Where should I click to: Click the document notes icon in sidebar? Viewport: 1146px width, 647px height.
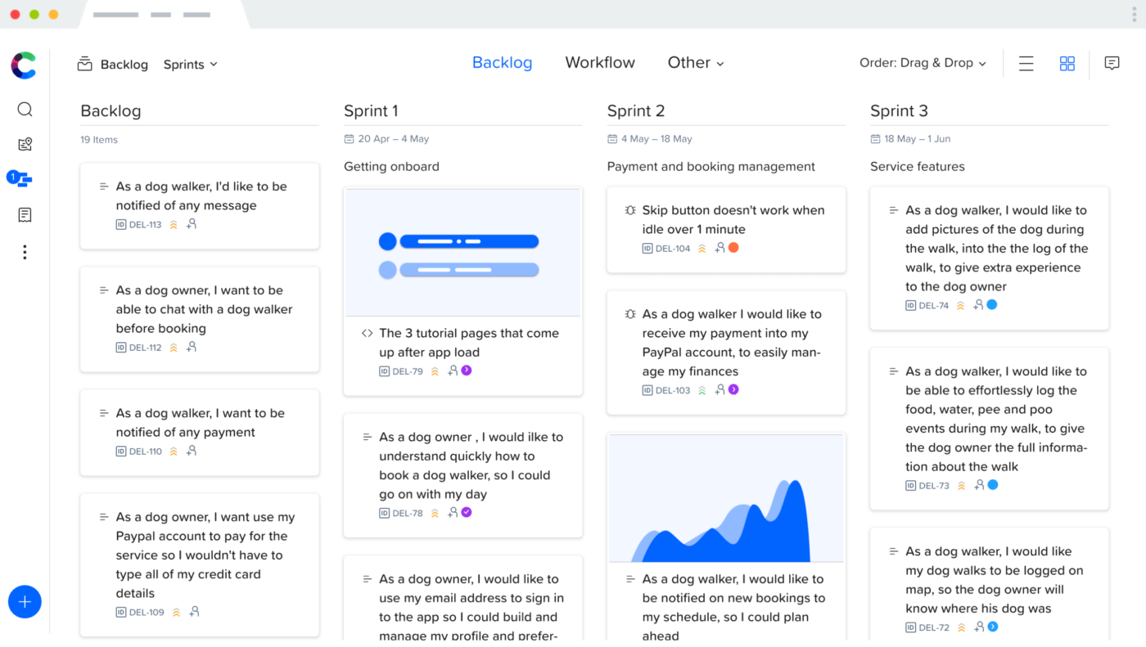[x=25, y=215]
